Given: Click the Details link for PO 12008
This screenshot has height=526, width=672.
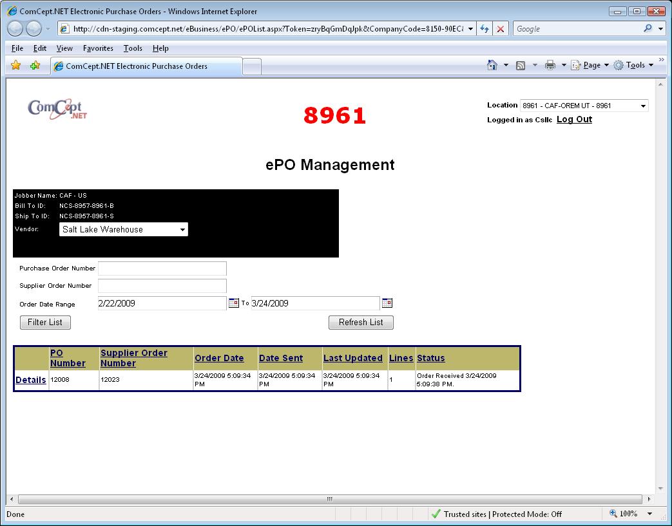Looking at the screenshot, I should 31,380.
